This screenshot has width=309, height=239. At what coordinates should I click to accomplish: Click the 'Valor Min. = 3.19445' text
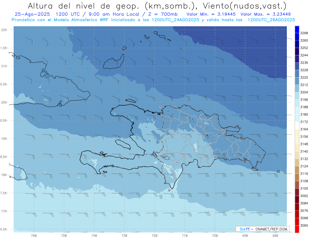(211, 14)
